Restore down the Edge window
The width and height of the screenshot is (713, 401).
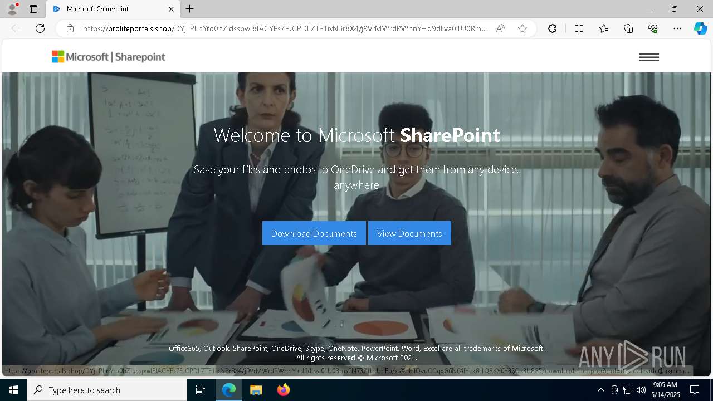click(675, 9)
